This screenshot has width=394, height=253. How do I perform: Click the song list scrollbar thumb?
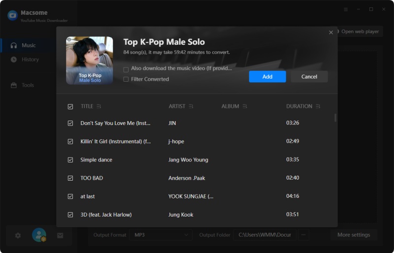(x=335, y=118)
